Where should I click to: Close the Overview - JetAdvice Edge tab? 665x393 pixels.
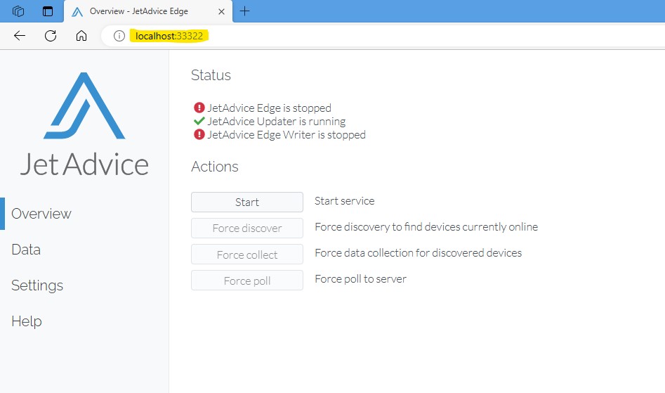(x=221, y=11)
